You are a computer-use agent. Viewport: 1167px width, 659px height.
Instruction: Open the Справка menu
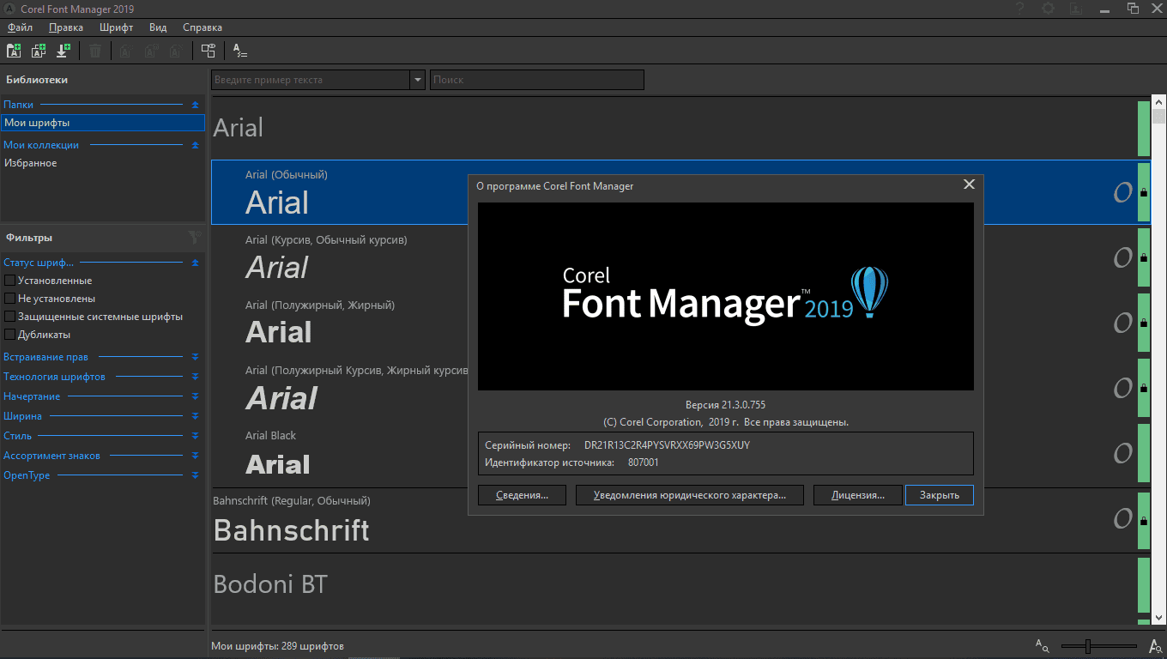203,27
